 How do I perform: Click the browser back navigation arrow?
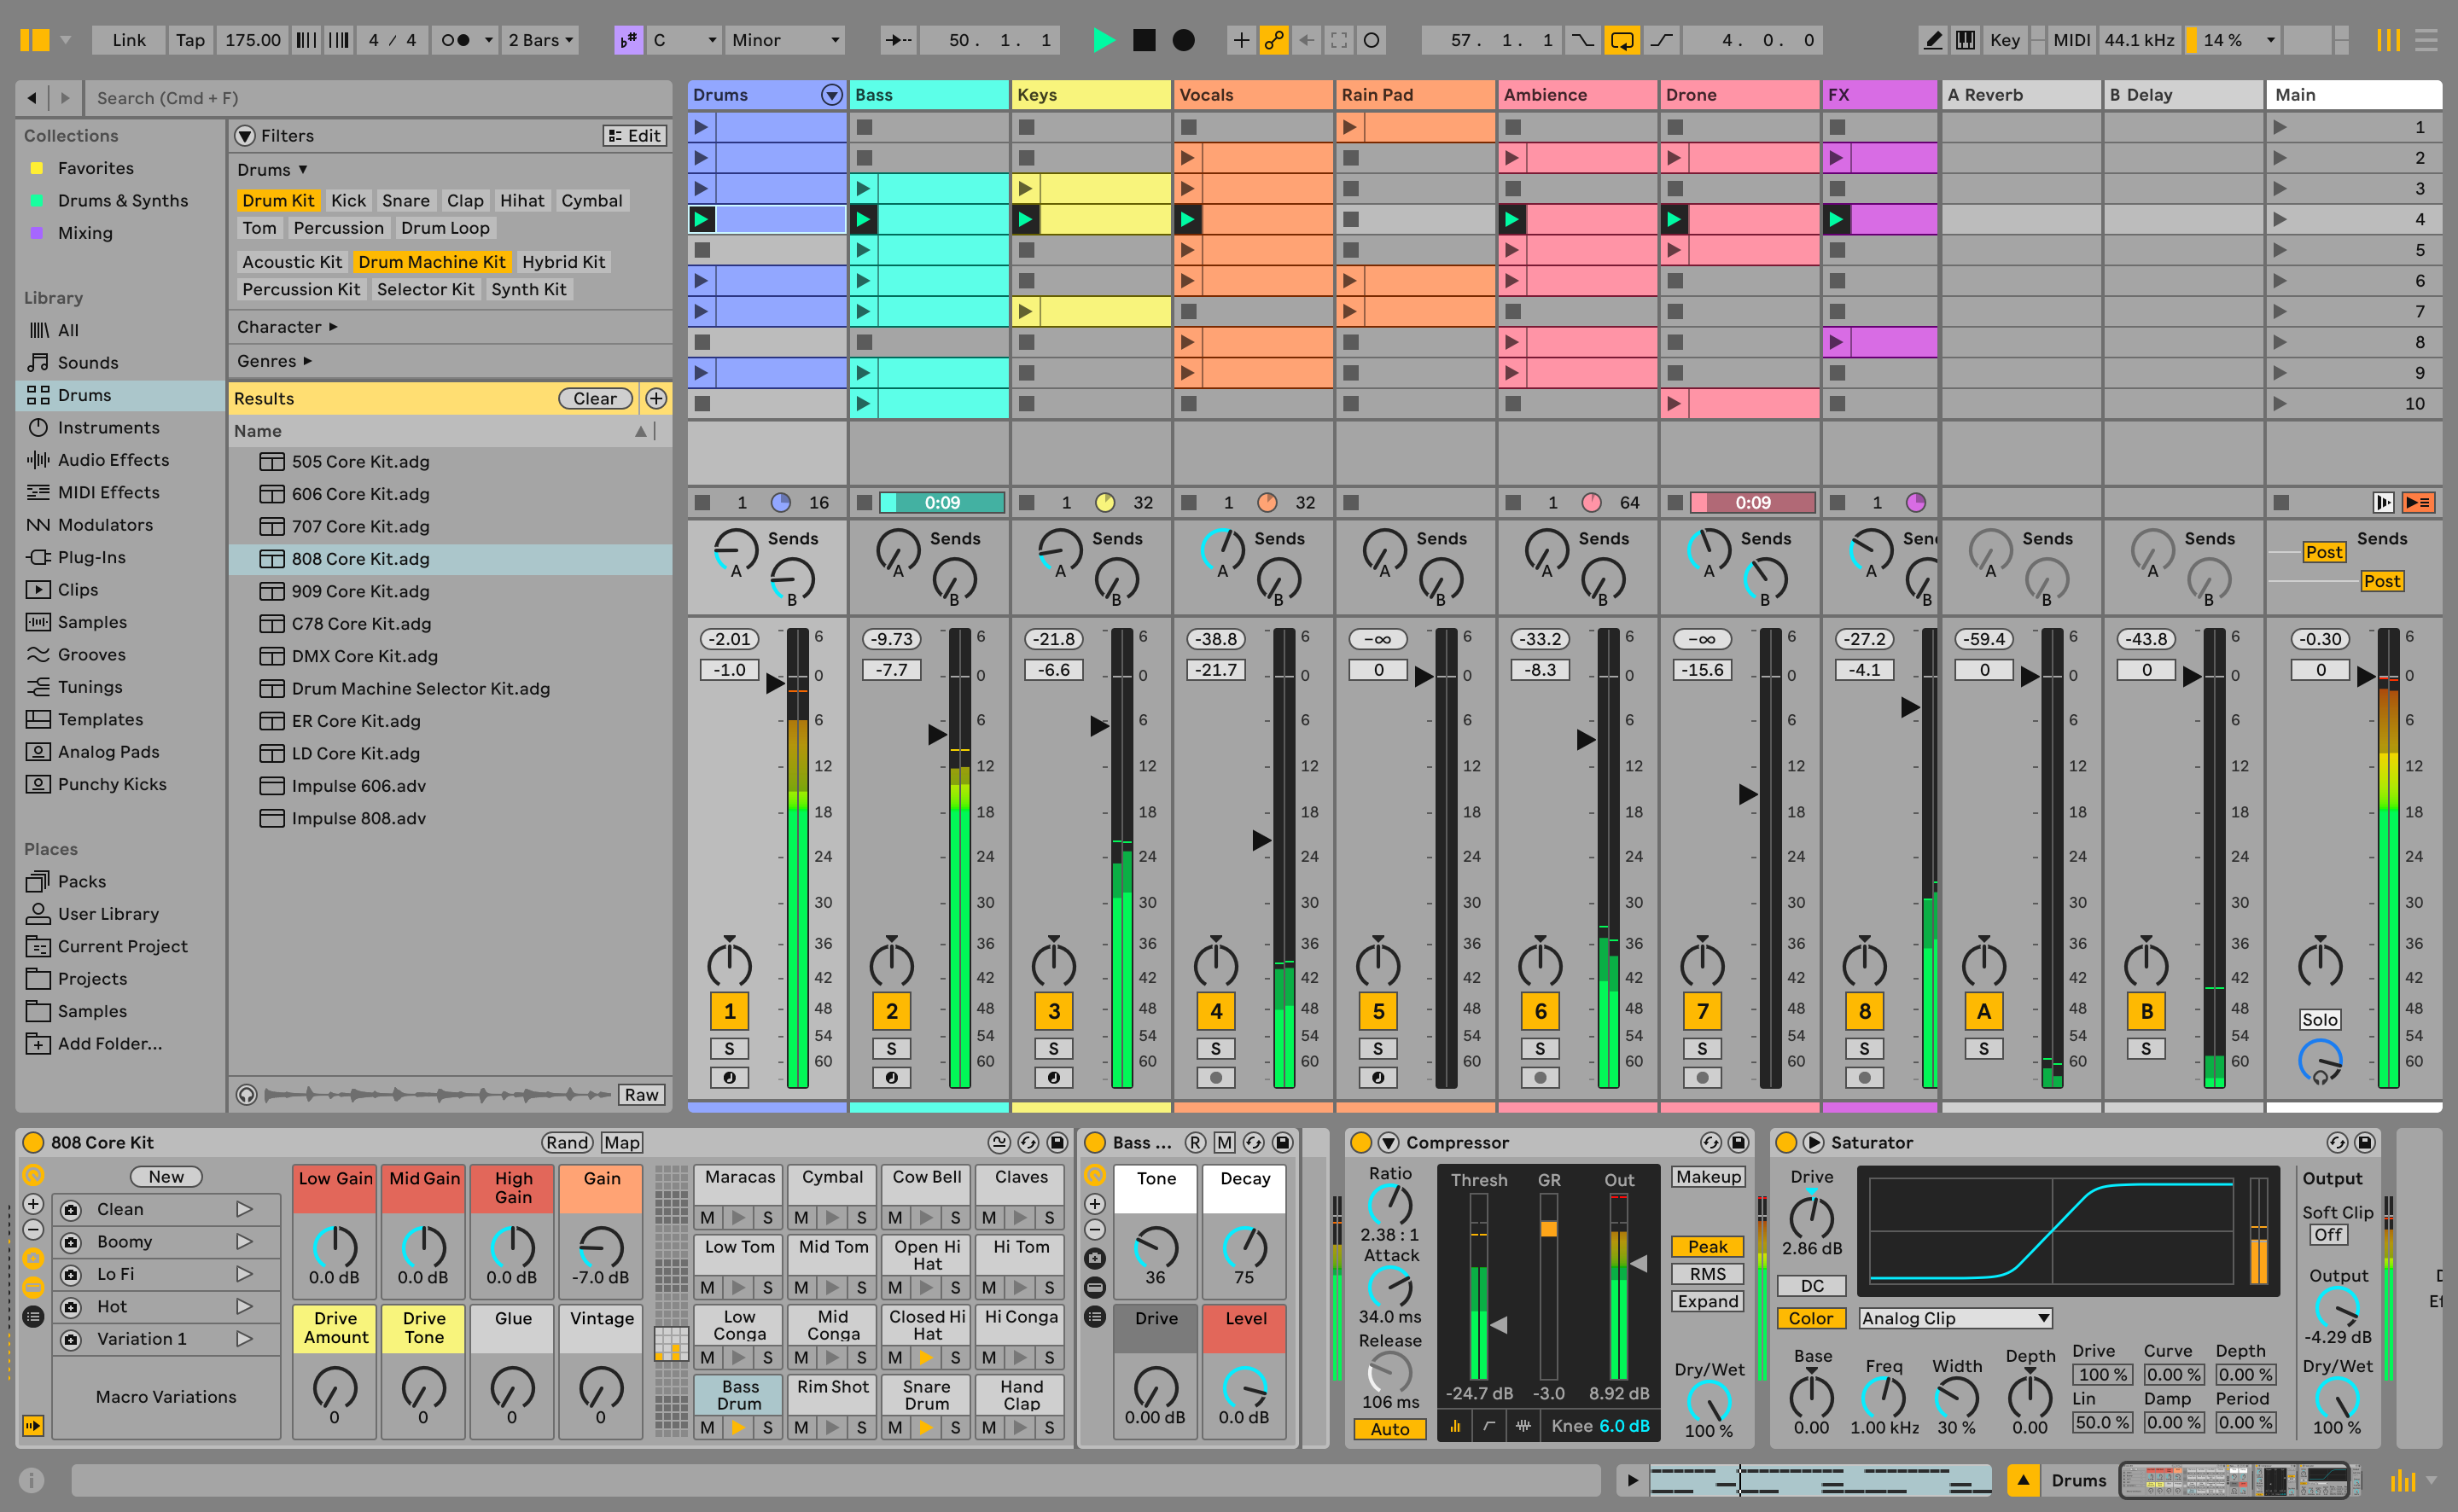coord(31,97)
